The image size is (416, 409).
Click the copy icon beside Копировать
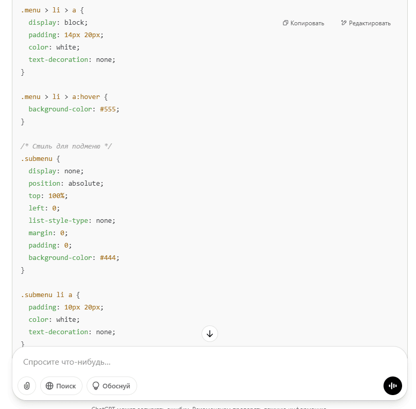285,23
